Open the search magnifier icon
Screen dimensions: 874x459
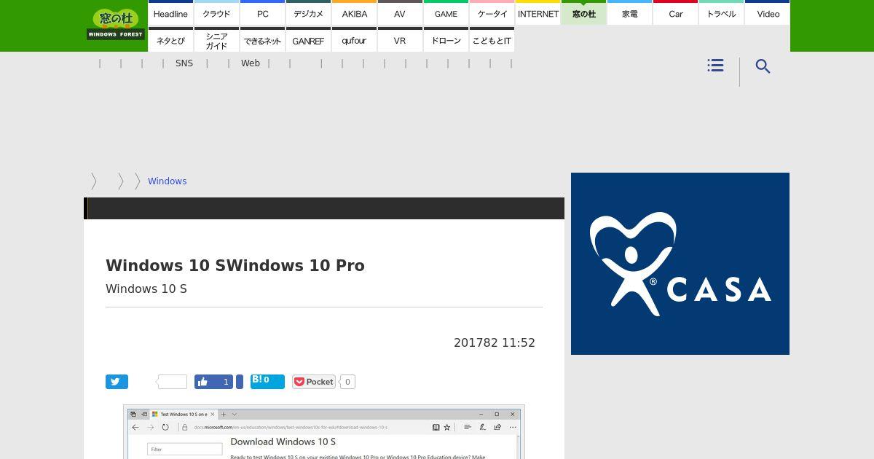click(763, 66)
